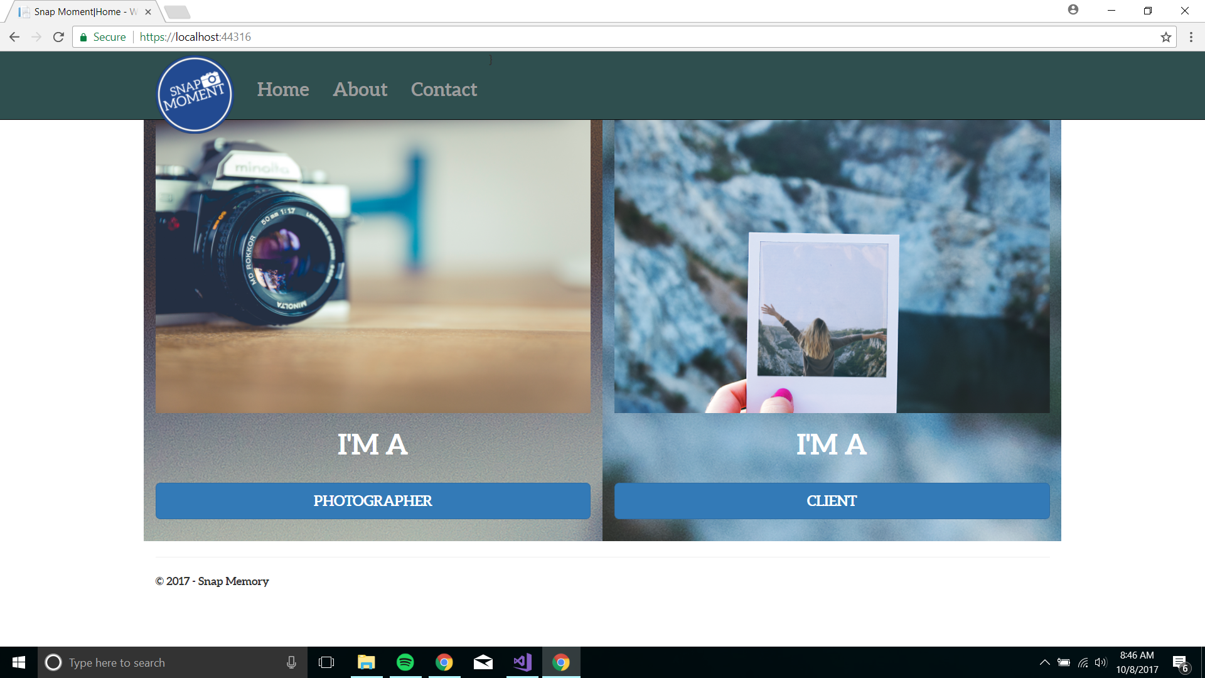Reload the page with refresh icon
This screenshot has width=1205, height=678.
tap(58, 37)
